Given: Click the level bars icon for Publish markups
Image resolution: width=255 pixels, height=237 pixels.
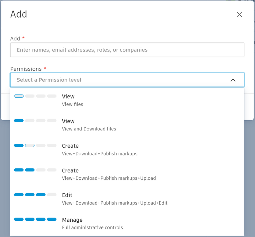Looking at the screenshot, I should tap(35, 145).
